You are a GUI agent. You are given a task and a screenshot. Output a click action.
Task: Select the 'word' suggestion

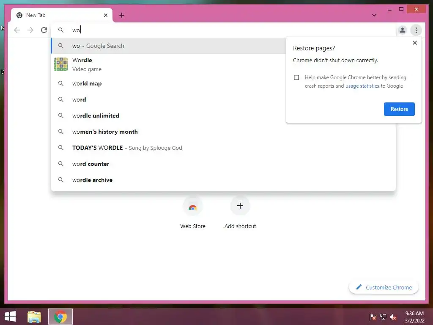click(x=168, y=99)
